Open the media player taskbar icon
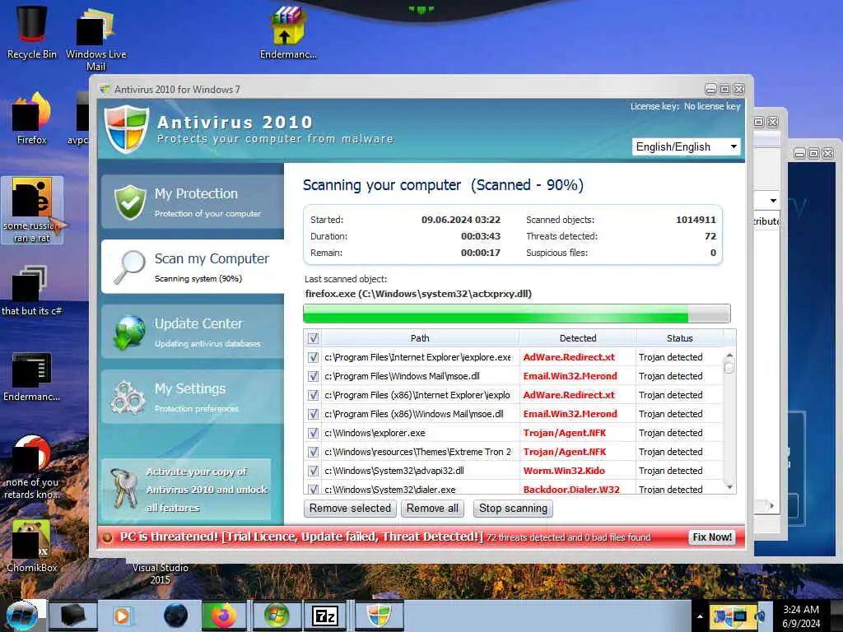The width and height of the screenshot is (843, 632). (x=122, y=616)
